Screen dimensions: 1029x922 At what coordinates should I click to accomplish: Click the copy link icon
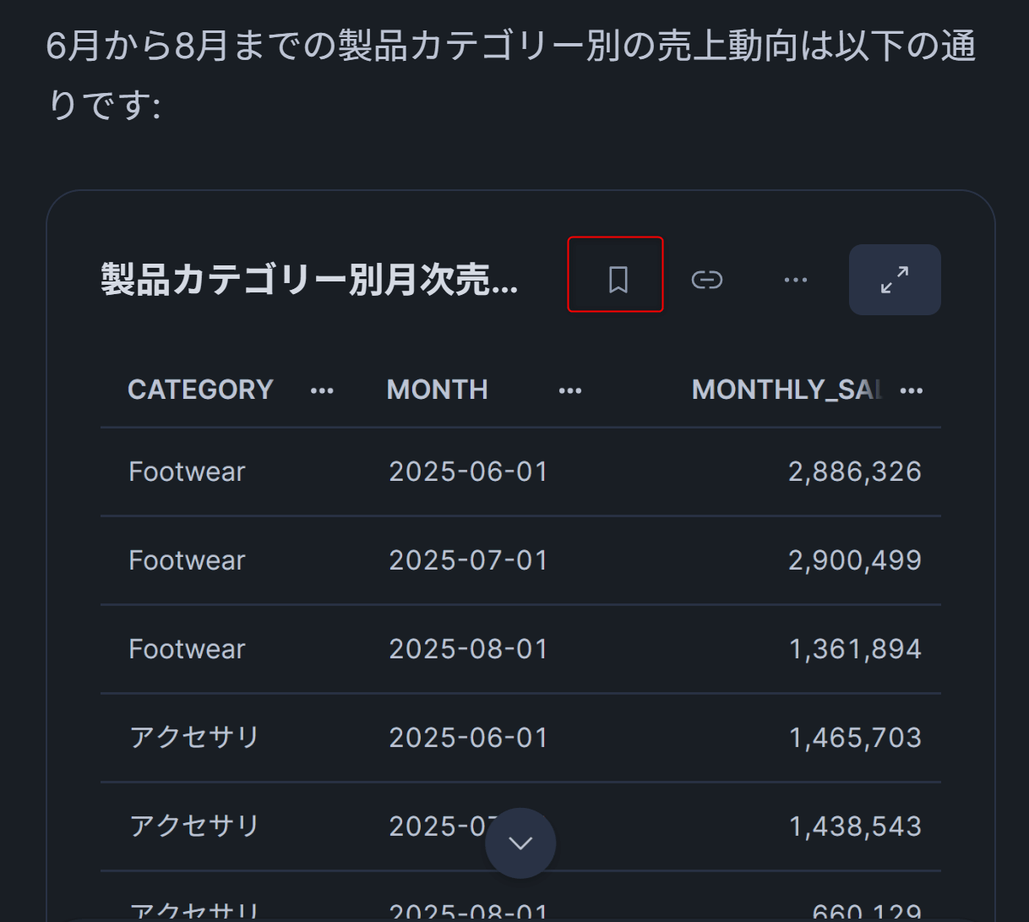pyautogui.click(x=706, y=279)
